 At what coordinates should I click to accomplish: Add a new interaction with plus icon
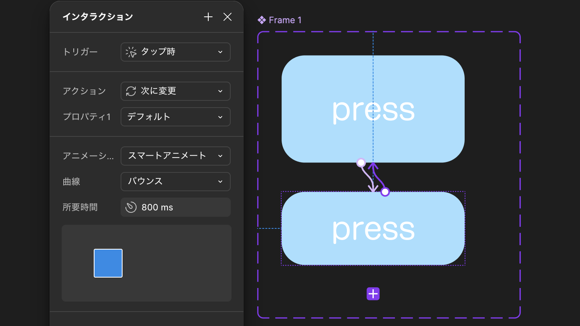point(208,17)
